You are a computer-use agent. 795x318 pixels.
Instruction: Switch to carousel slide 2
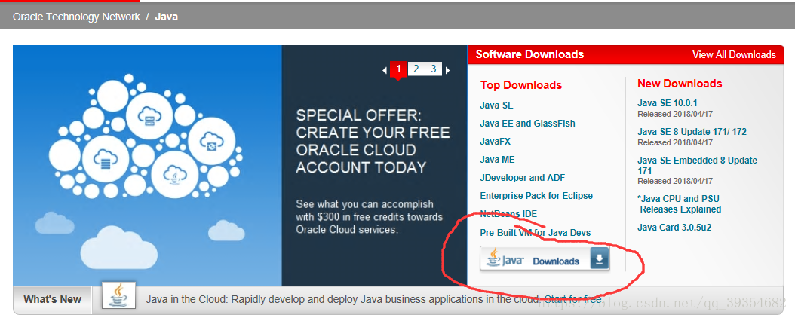tap(416, 69)
